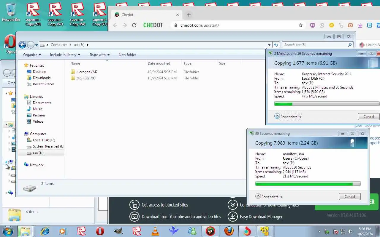Click Download from YouTube audio and video files
This screenshot has width=380, height=237.
pyautogui.click(x=181, y=217)
